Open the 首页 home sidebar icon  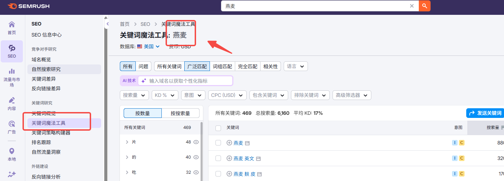click(x=12, y=28)
